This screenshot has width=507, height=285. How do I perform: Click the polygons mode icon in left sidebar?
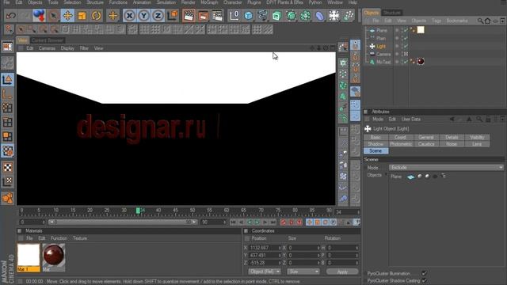pos(7,136)
